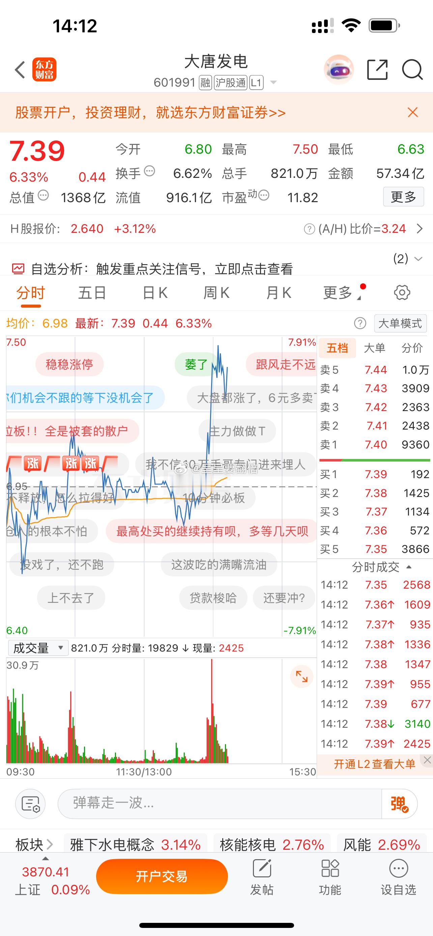
Task: Expand the 自选分析 (2) chevron
Action: (x=418, y=259)
